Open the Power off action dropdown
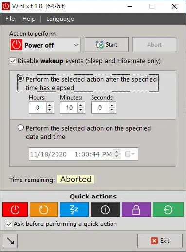Image resolution: width=186 pixels, height=252 pixels. click(45, 45)
